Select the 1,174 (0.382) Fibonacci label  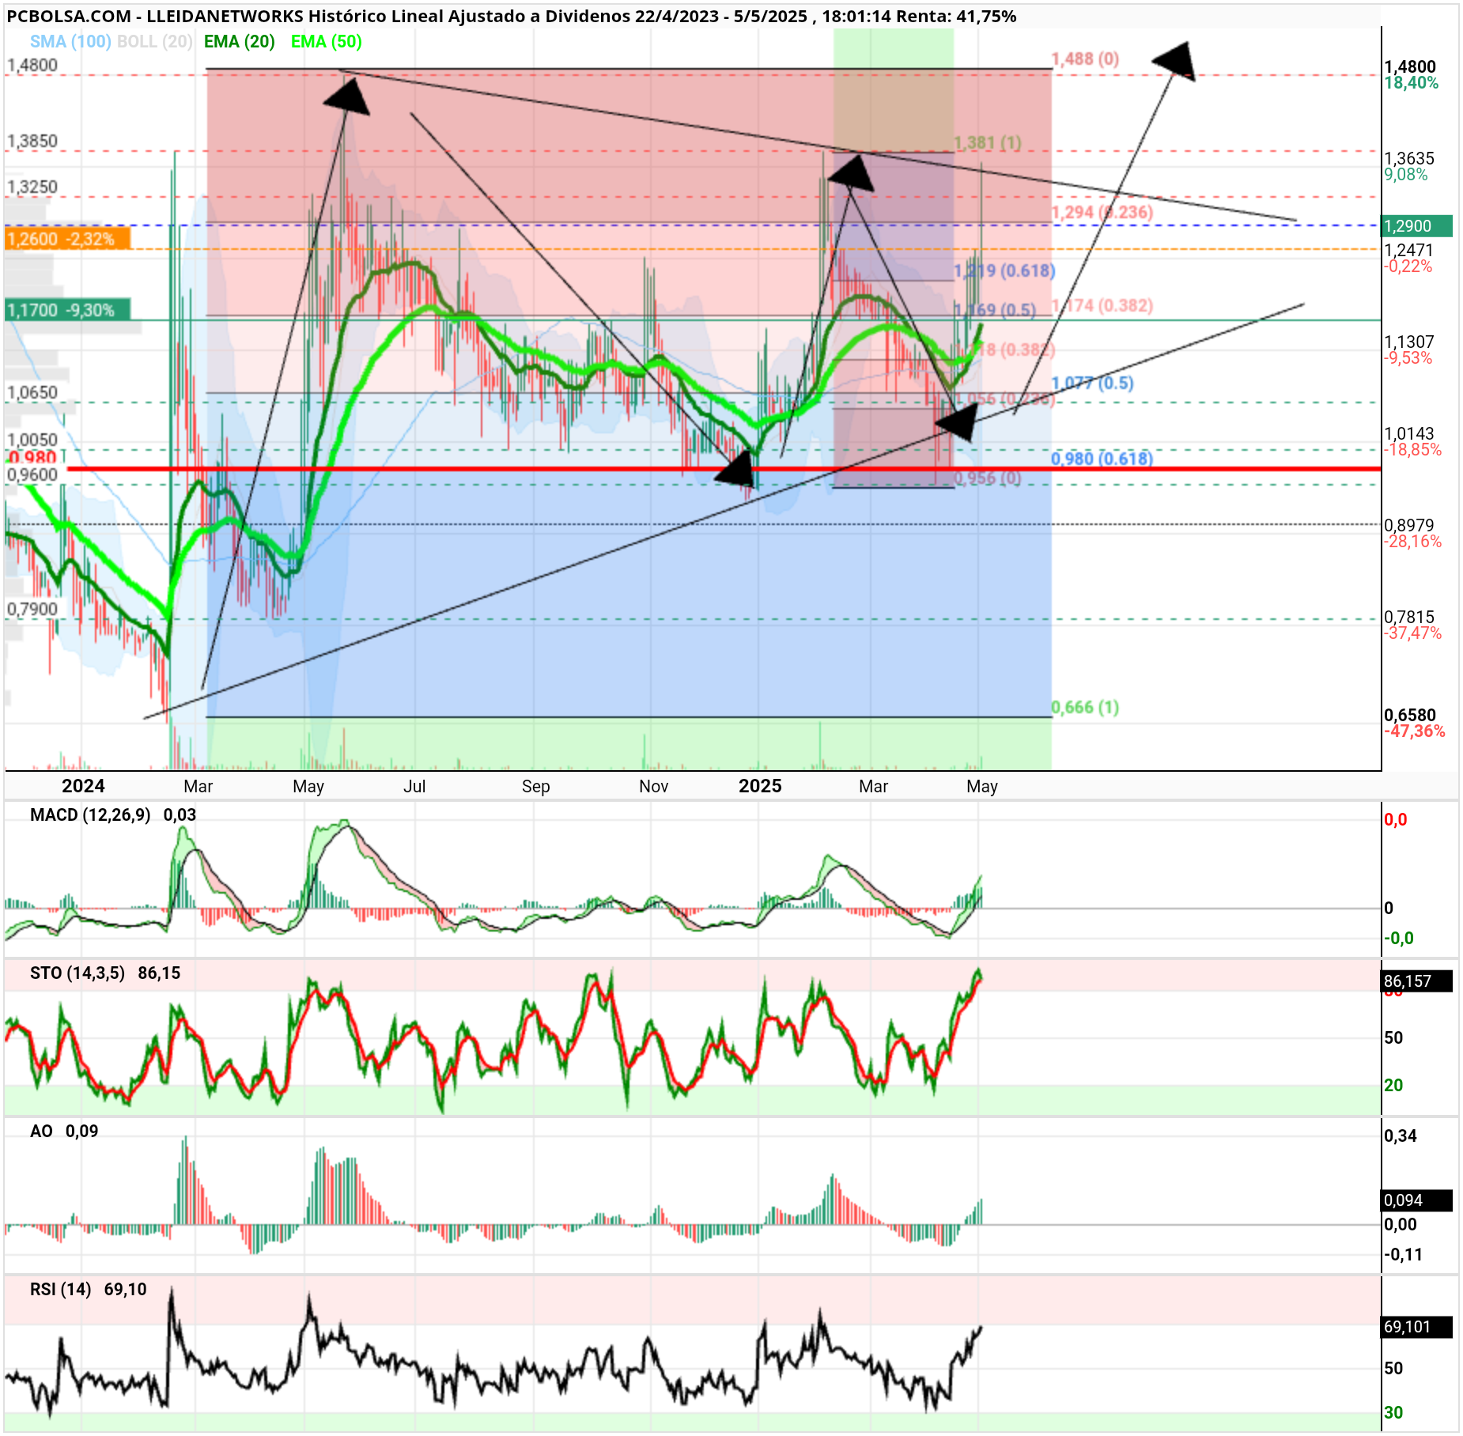point(1102,306)
